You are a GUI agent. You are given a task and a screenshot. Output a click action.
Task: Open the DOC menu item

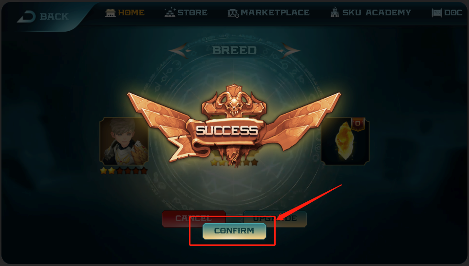click(453, 12)
